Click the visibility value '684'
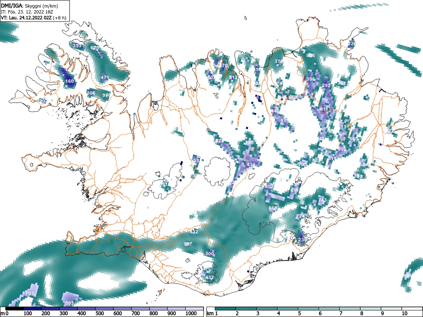423x317 pixels. (x=364, y=164)
